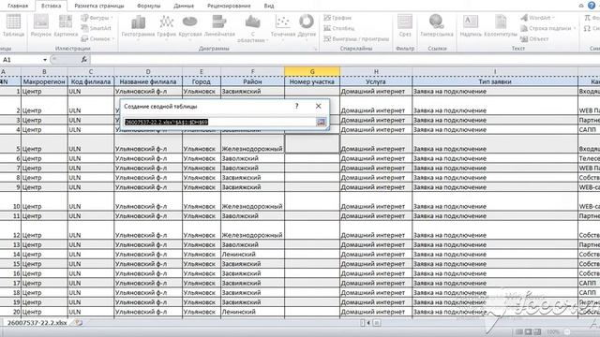Expand the dialog using the range selector icon

pos(321,122)
